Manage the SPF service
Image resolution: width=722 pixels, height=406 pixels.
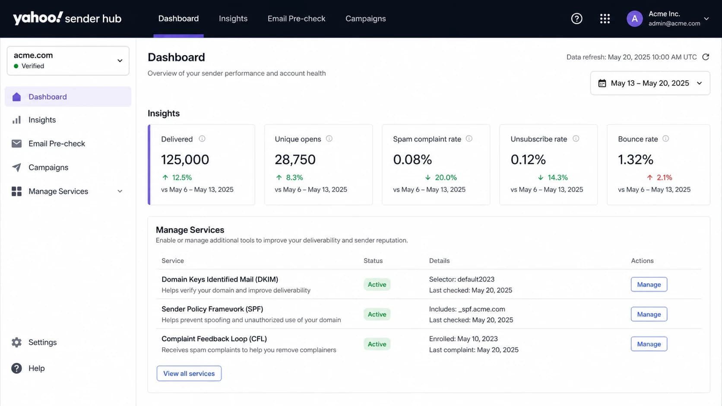[649, 314]
